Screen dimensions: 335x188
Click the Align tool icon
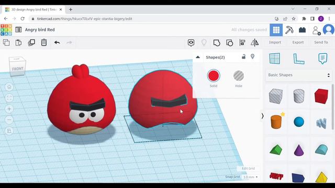(242, 43)
